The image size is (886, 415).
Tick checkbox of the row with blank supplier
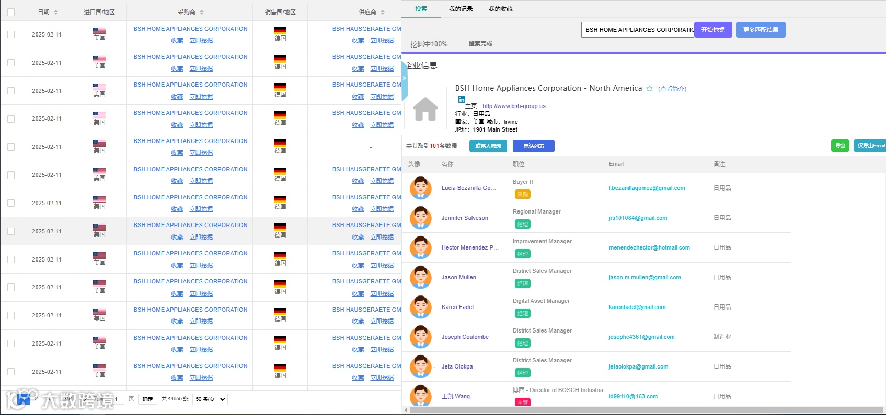pyautogui.click(x=11, y=147)
